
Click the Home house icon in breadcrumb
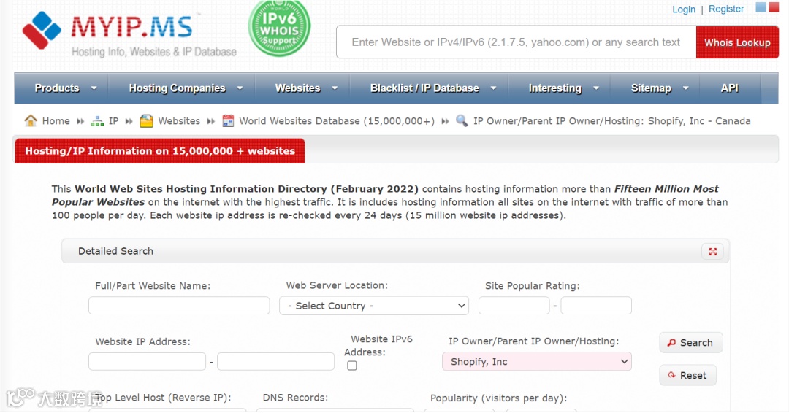[31, 120]
